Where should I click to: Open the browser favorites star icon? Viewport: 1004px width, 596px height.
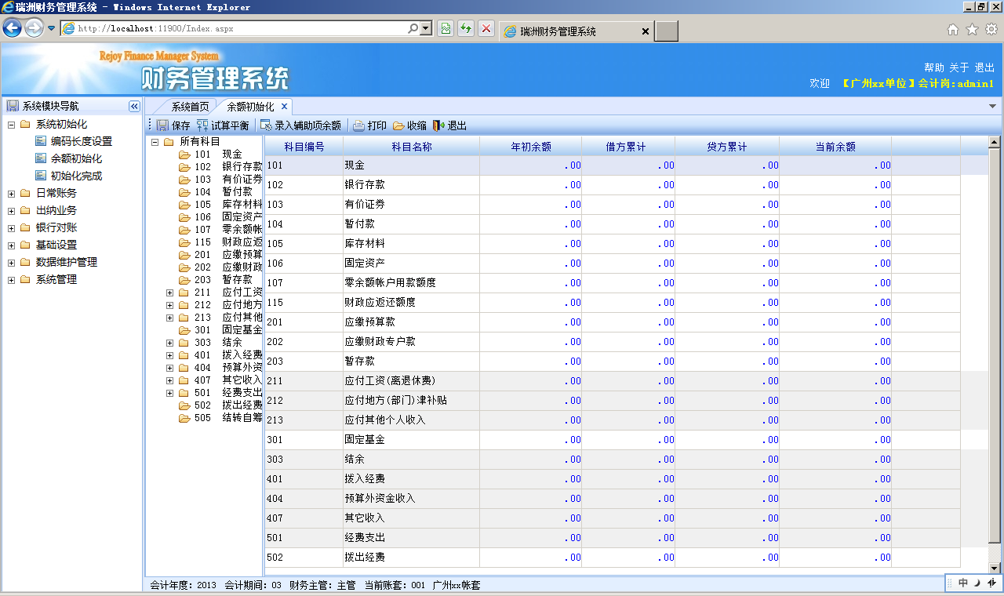[x=972, y=29]
